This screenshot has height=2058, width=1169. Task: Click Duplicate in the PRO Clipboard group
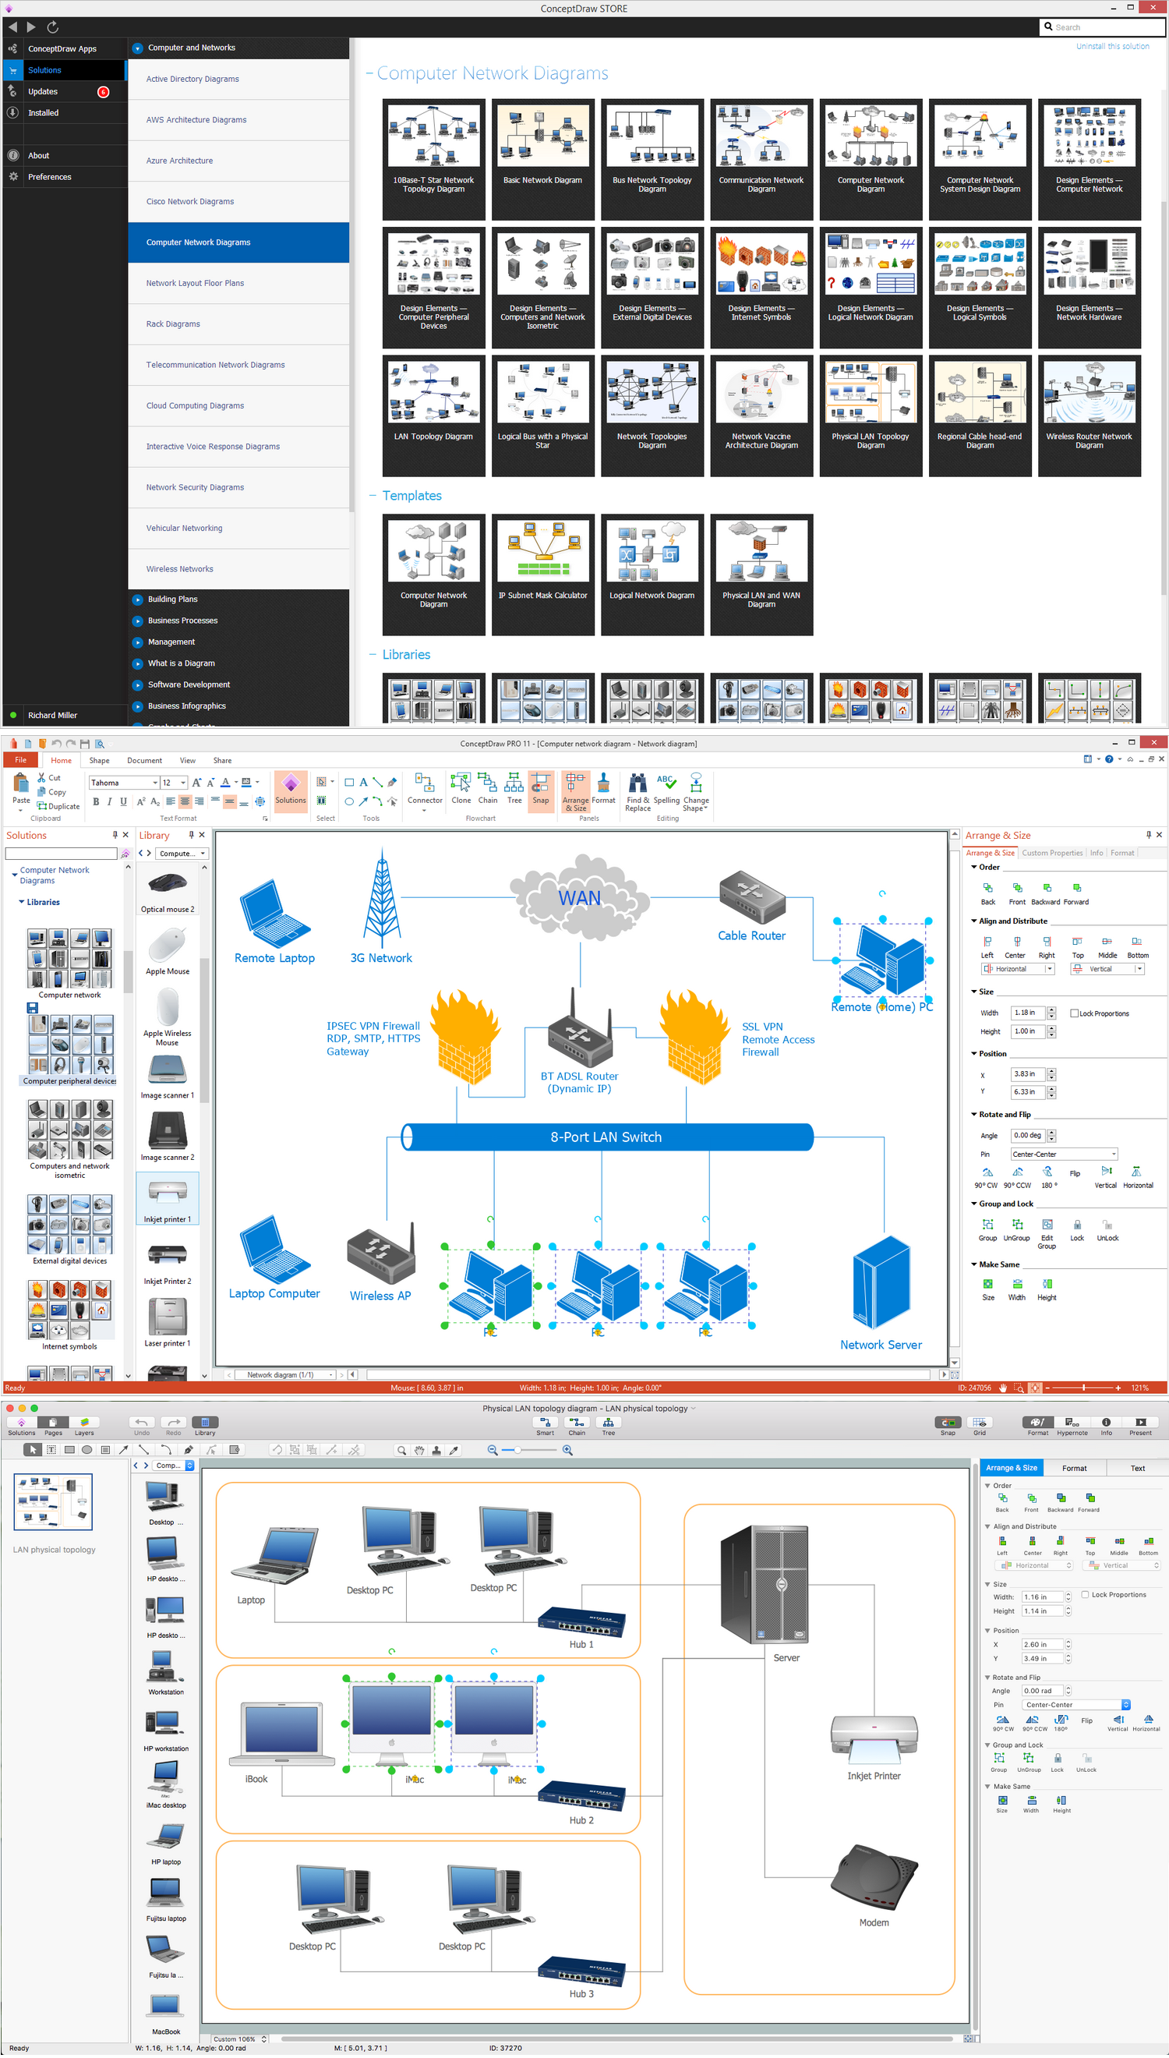click(x=58, y=806)
